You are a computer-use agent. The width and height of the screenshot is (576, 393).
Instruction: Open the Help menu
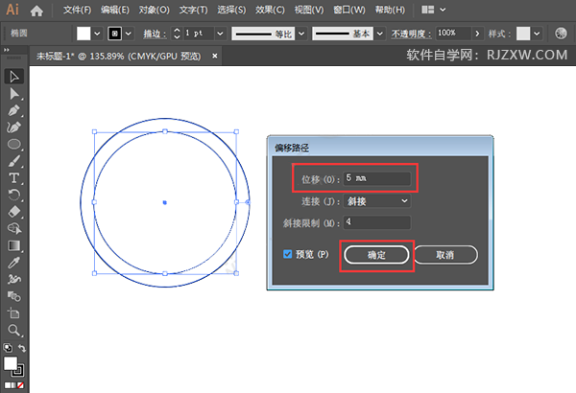[x=390, y=10]
